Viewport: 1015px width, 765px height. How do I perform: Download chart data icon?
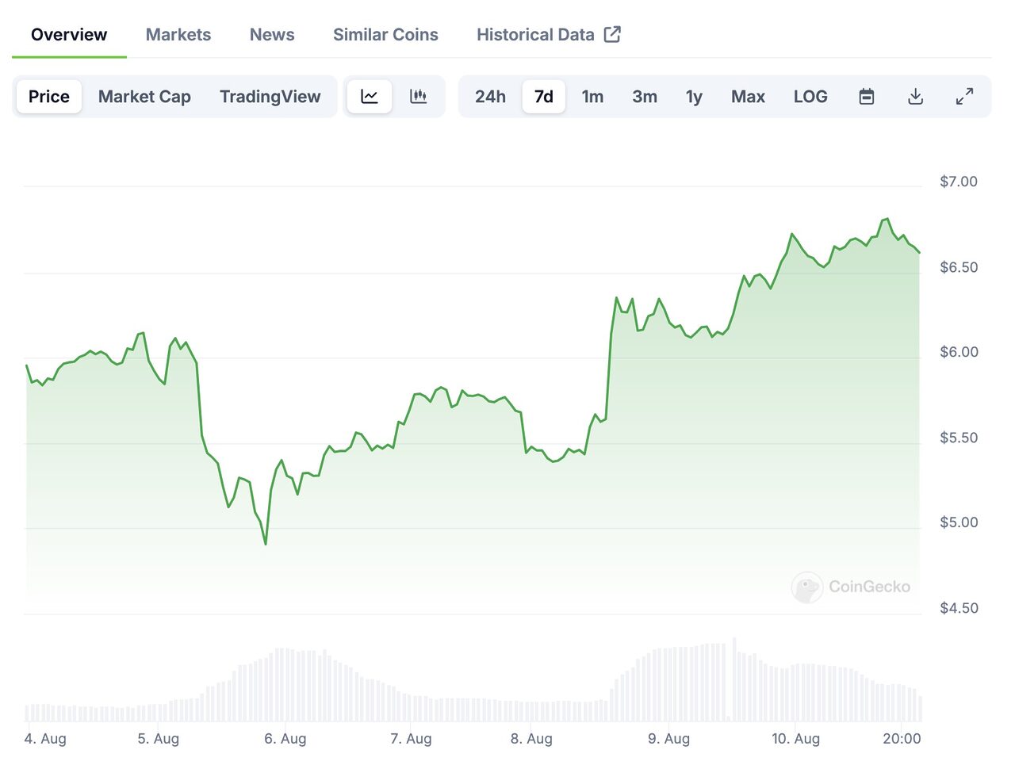915,97
